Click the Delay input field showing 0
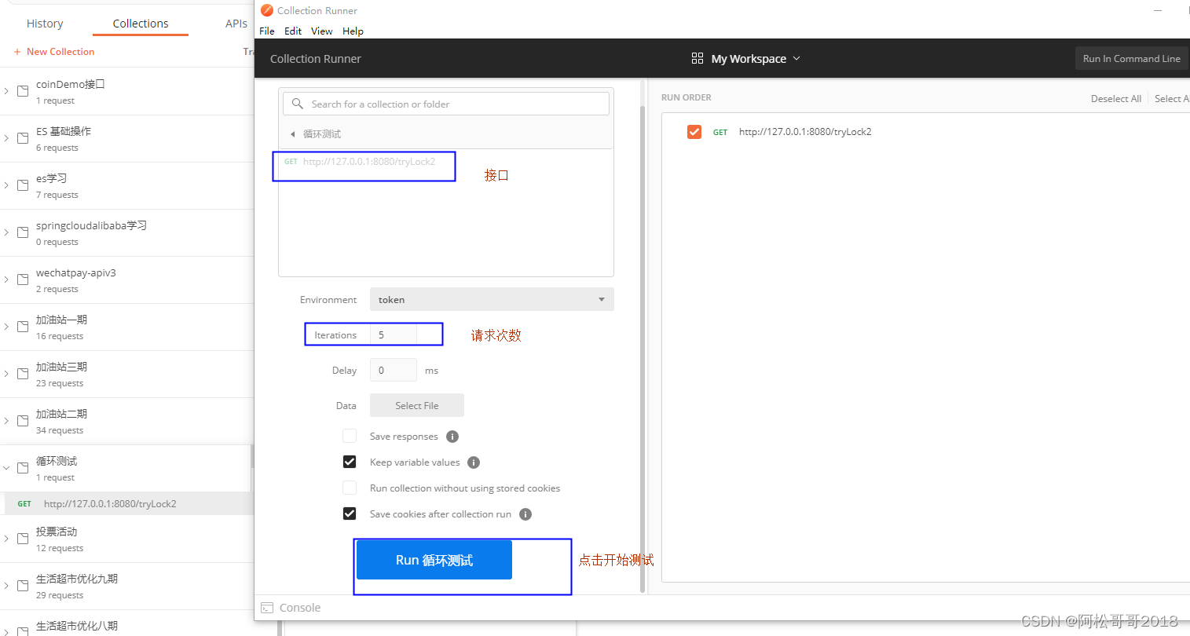The width and height of the screenshot is (1190, 636). (394, 370)
